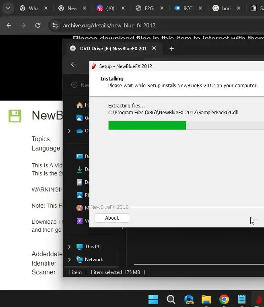Reload the archive.org page
264x307 pixels.
[x=38, y=25]
